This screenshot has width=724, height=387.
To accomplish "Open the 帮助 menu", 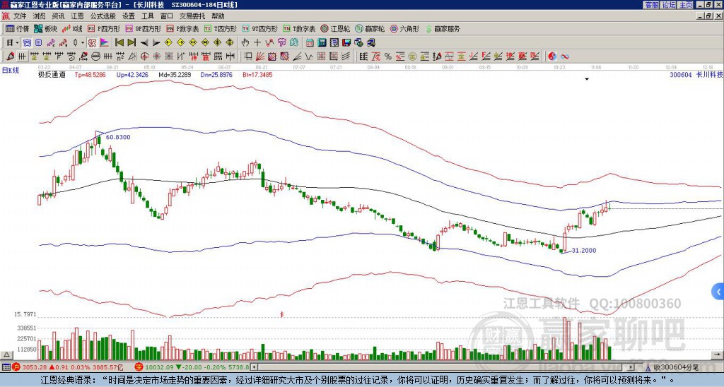I will point(218,16).
